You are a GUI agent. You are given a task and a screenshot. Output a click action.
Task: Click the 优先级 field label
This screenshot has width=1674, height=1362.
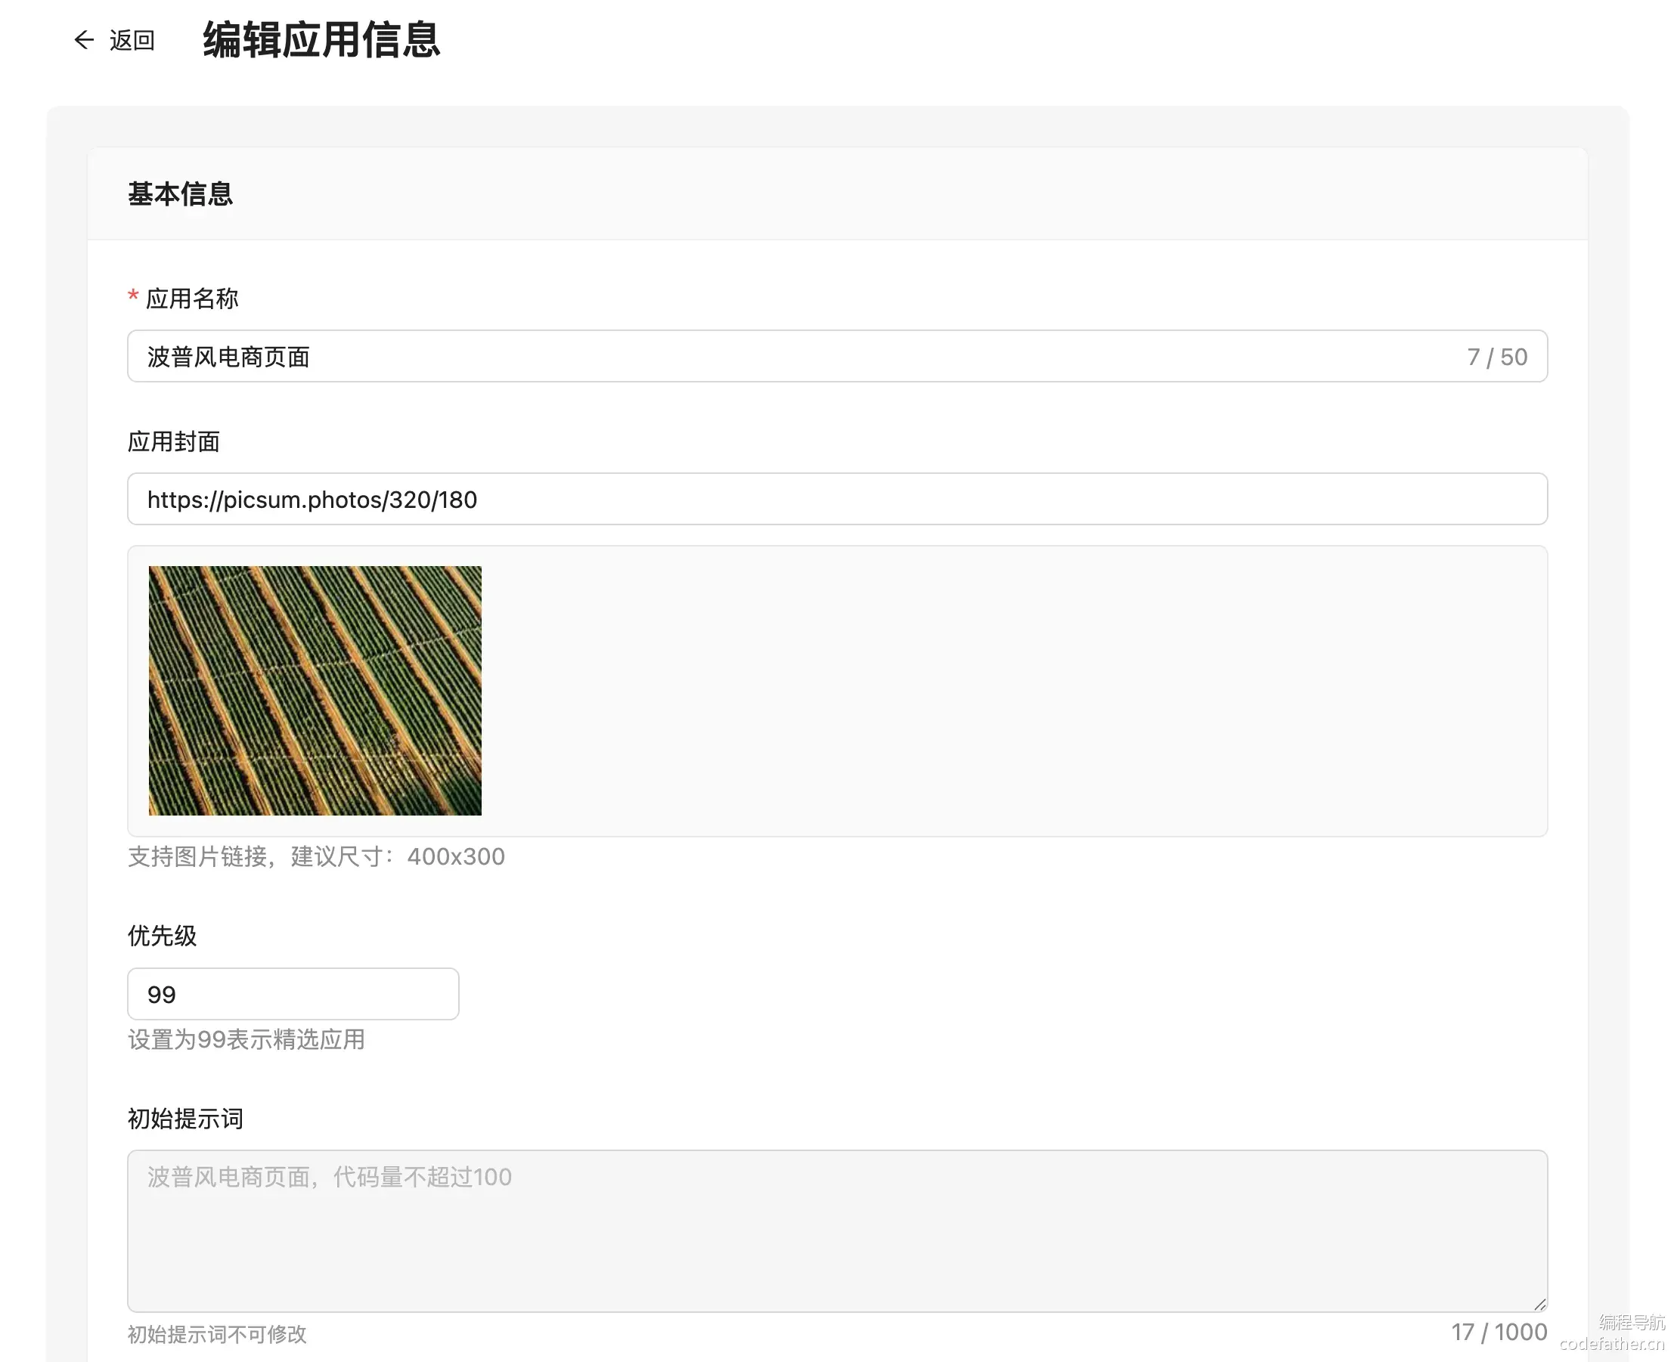162,935
